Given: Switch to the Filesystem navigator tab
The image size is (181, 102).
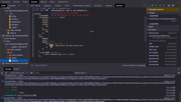Looking at the screenshot, I should 12,6.
